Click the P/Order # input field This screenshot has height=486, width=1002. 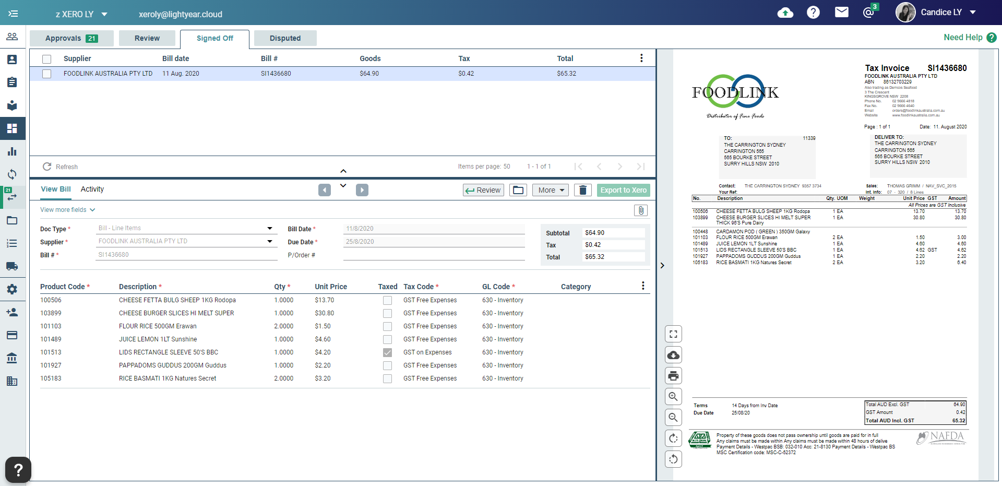click(434, 255)
